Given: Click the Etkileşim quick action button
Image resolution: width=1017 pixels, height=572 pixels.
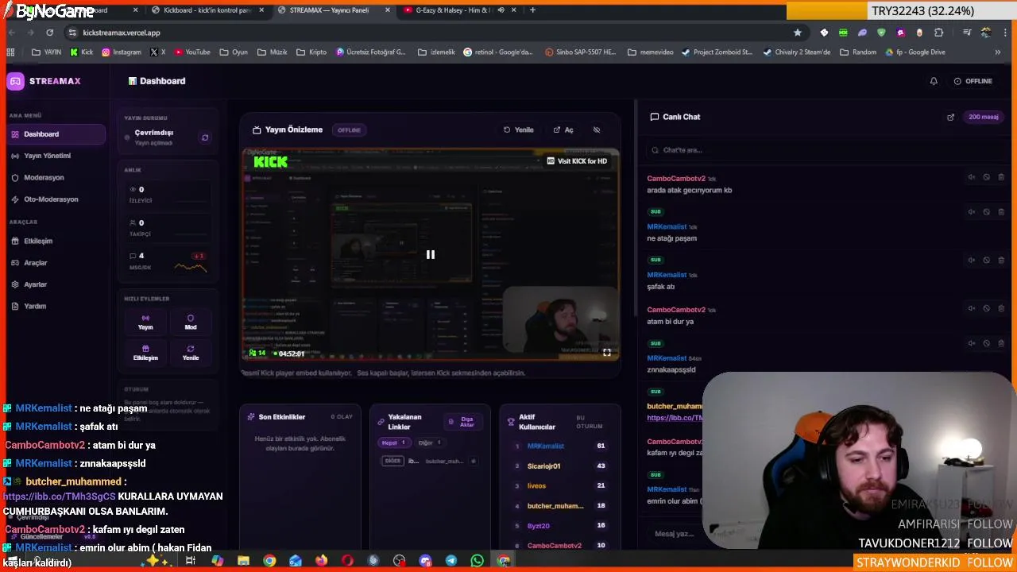Looking at the screenshot, I should [145, 353].
